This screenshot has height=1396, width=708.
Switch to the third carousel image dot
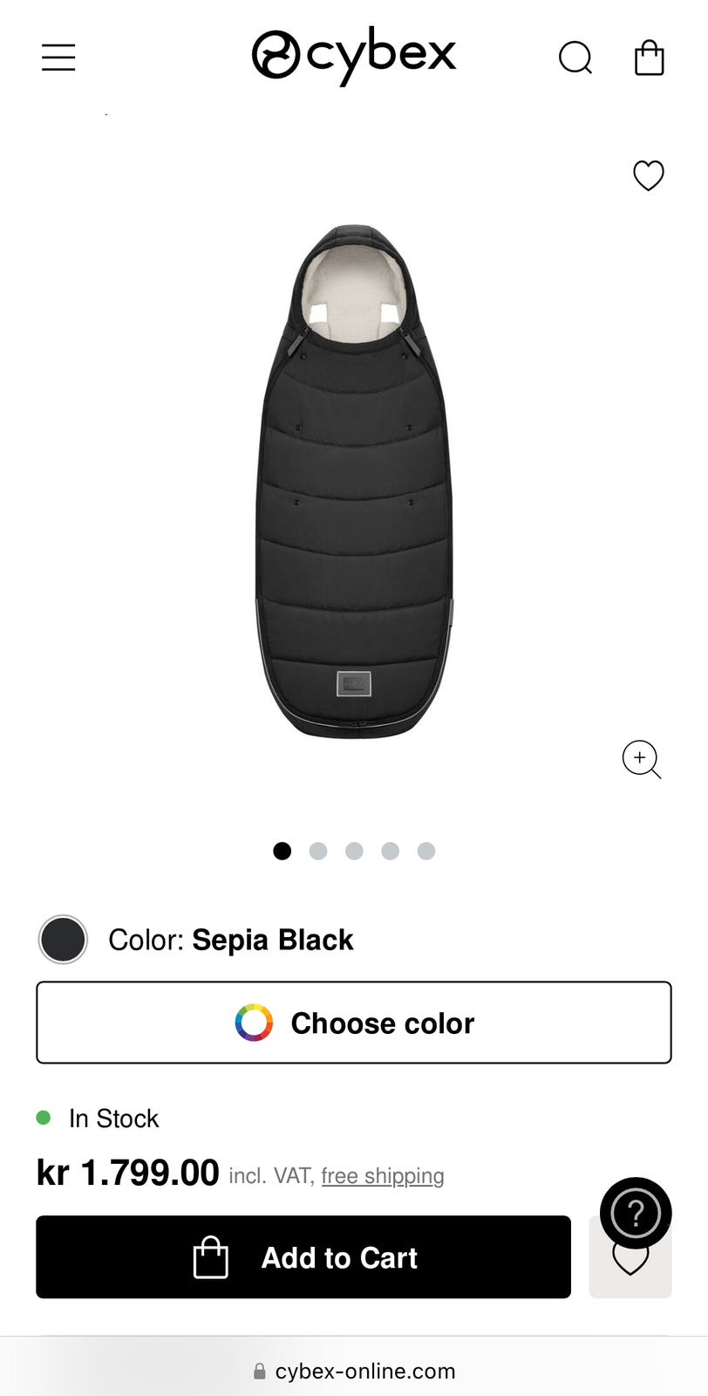[x=354, y=851]
